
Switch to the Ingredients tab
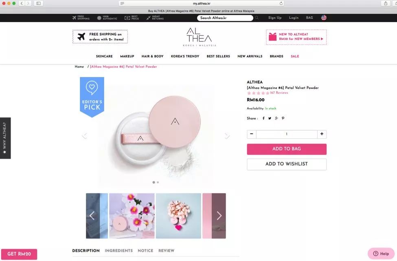click(x=118, y=251)
